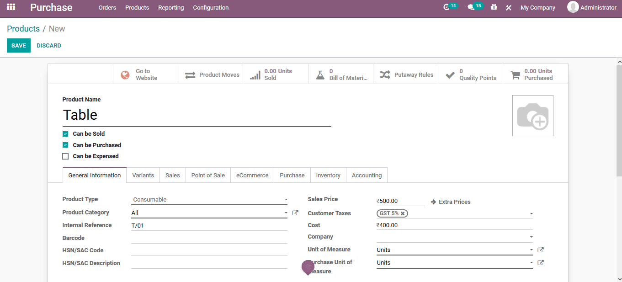
Task: Open Unit of Measure via external link icon
Action: 540,250
